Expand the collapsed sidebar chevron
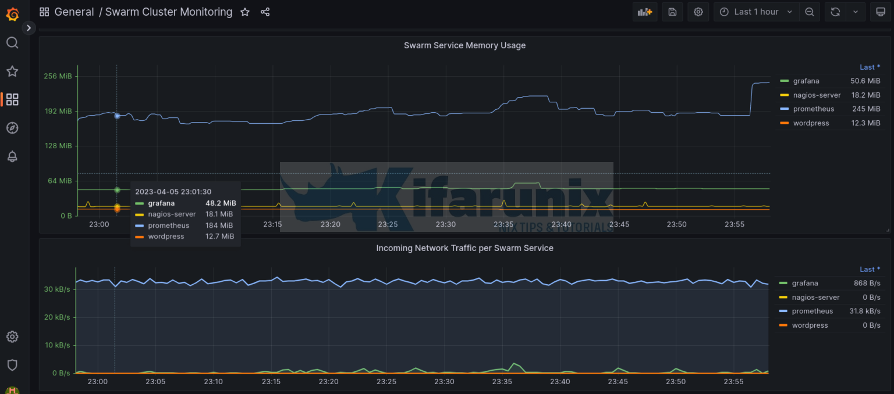 [28, 27]
